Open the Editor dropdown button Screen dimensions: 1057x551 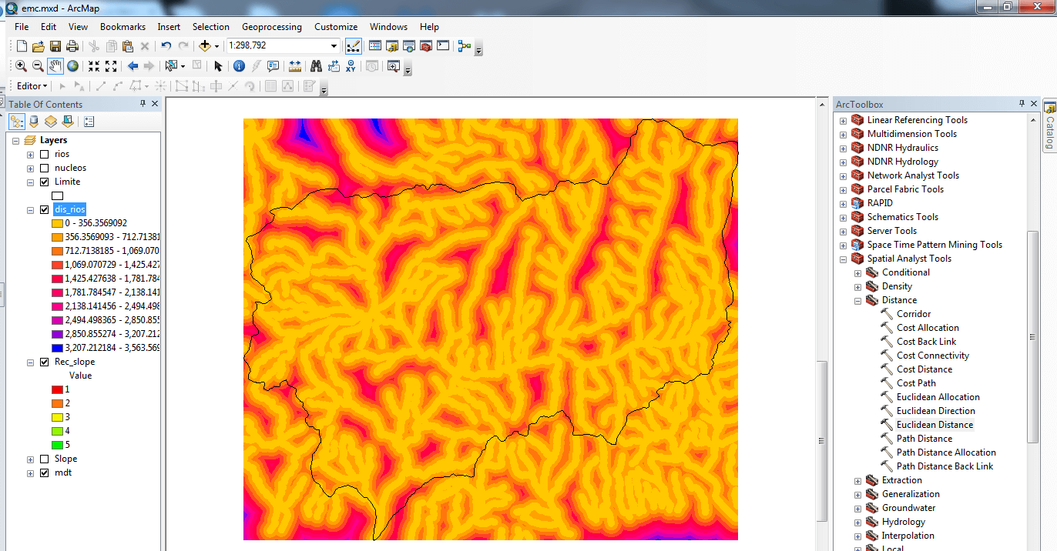tap(32, 86)
